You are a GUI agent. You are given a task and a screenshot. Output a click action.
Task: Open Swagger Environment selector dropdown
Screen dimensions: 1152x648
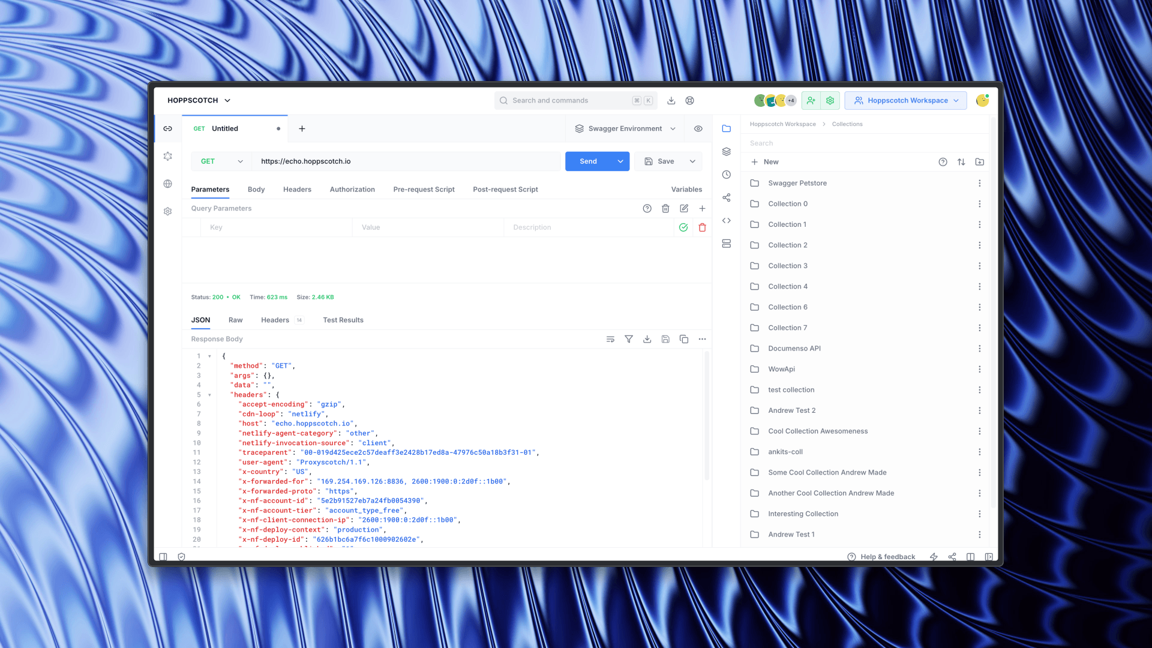click(625, 128)
